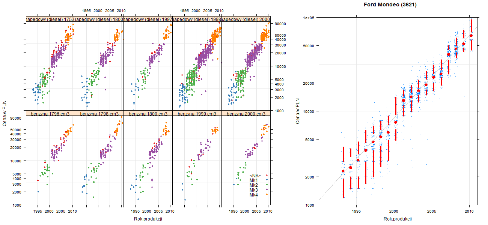The width and height of the screenshot is (488, 225).
Task: Click the 'benzyna 1800 cm3' strip label
Action: point(148,114)
